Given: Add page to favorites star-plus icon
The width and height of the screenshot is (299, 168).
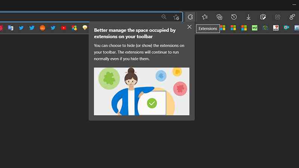Looking at the screenshot, I should [176, 17].
